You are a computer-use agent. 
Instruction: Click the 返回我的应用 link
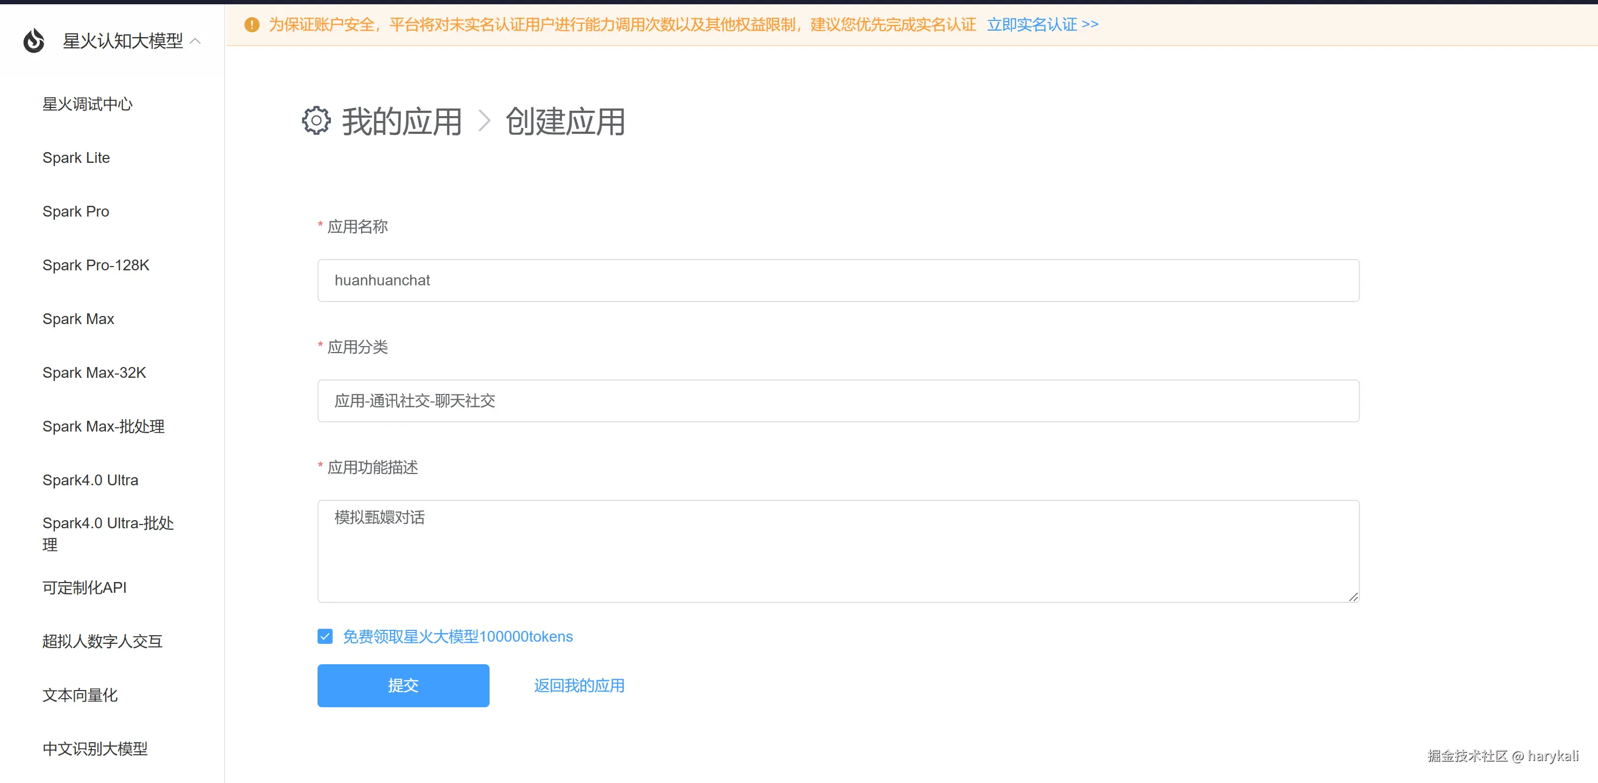point(579,686)
